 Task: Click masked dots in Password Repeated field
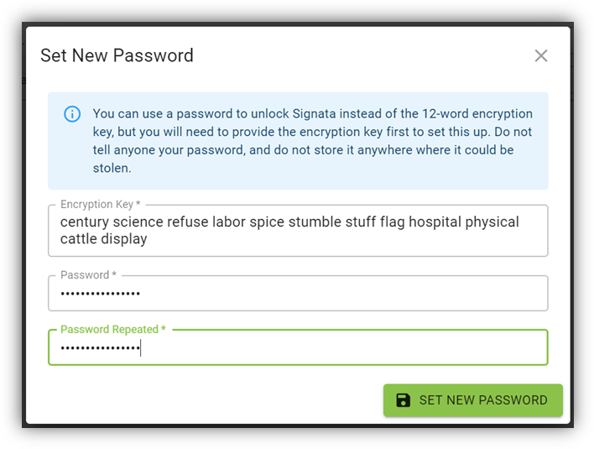100,347
